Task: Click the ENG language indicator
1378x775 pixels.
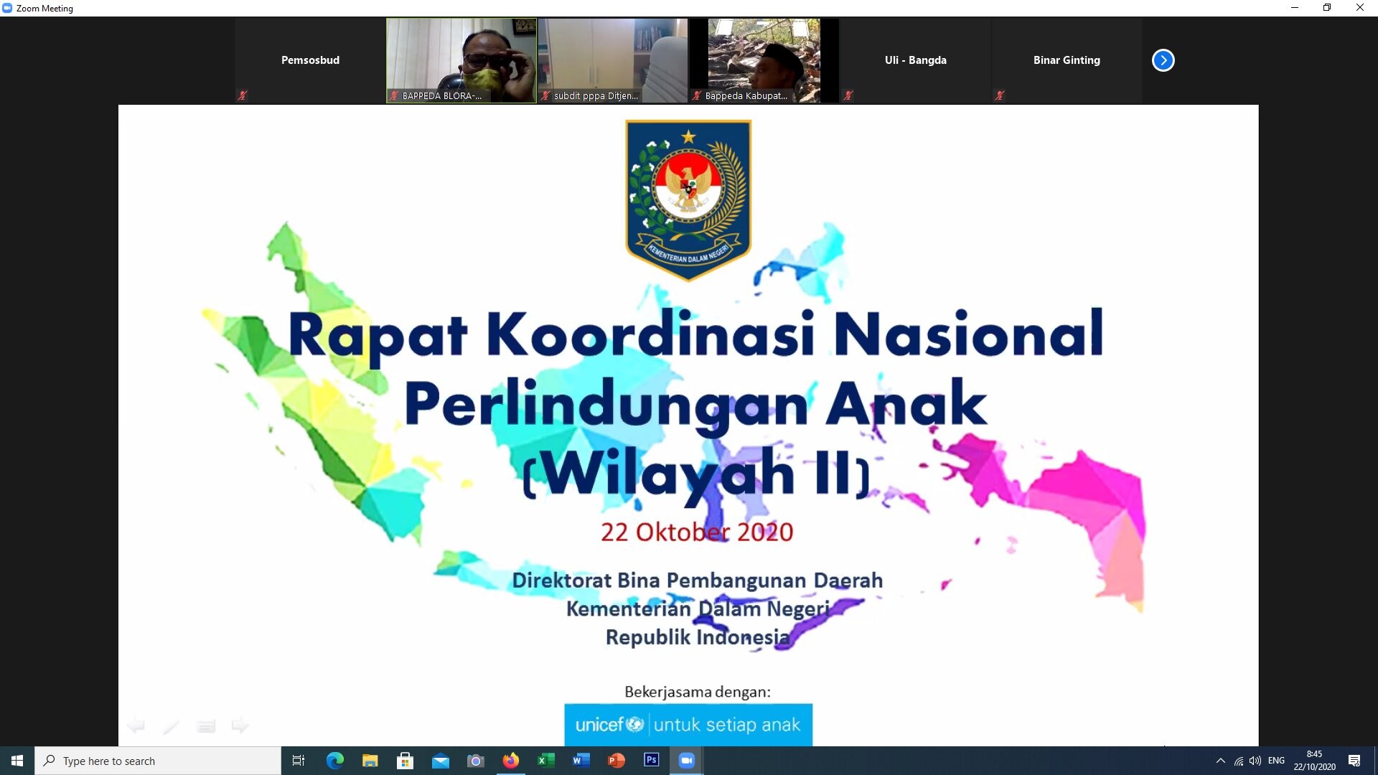Action: [1277, 761]
